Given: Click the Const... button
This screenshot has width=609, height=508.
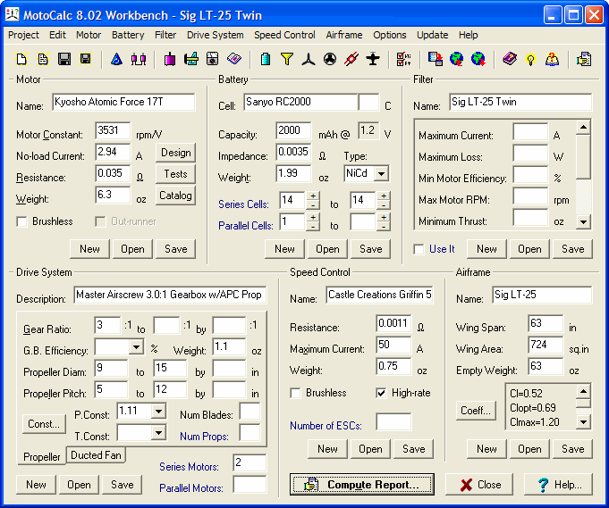Looking at the screenshot, I should [44, 424].
